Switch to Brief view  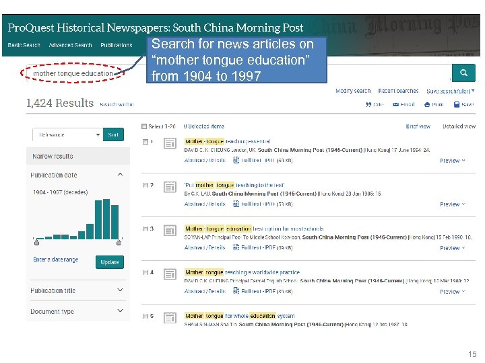coord(418,126)
